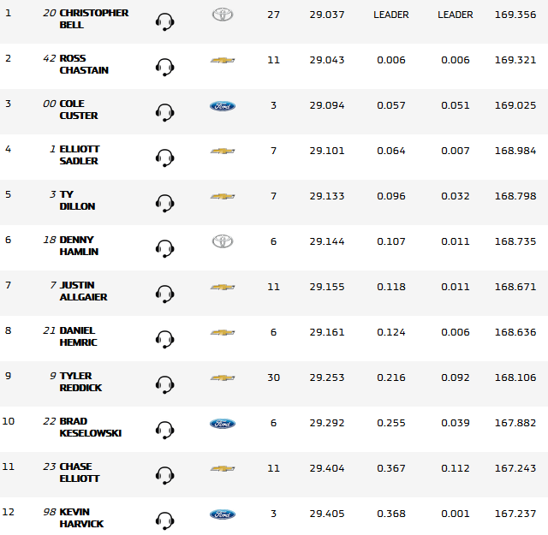Click Elliott Sadler's headset icon
This screenshot has height=535, width=548.
165,158
